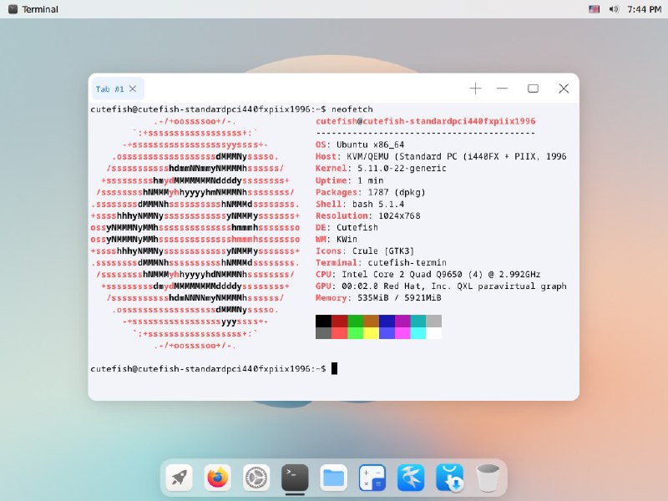Add a new terminal tab with plus
Viewport: 668px width, 501px height.
[x=475, y=89]
